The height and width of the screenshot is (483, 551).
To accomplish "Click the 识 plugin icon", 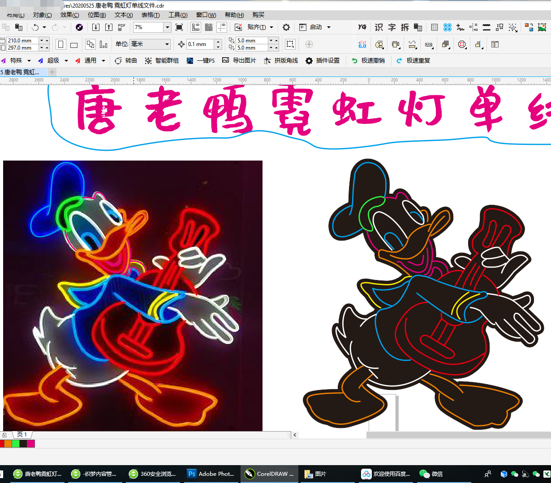I will click(x=379, y=27).
